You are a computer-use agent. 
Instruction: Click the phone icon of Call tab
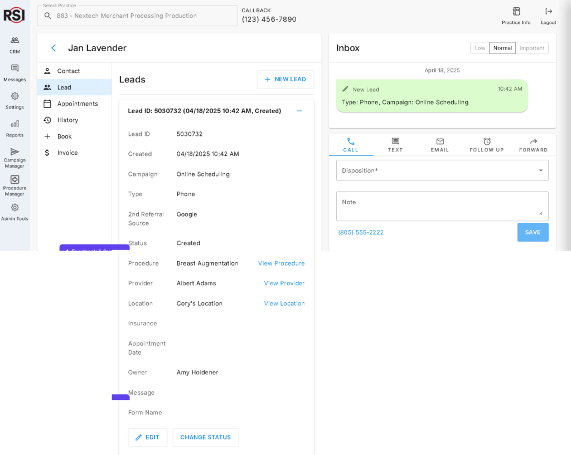tap(351, 141)
